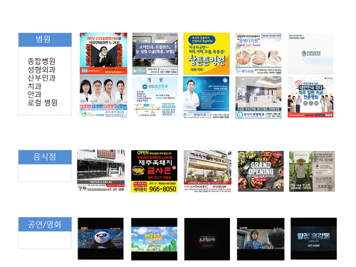Open the 유메디의원 clinic ad

pyautogui.click(x=258, y=53)
